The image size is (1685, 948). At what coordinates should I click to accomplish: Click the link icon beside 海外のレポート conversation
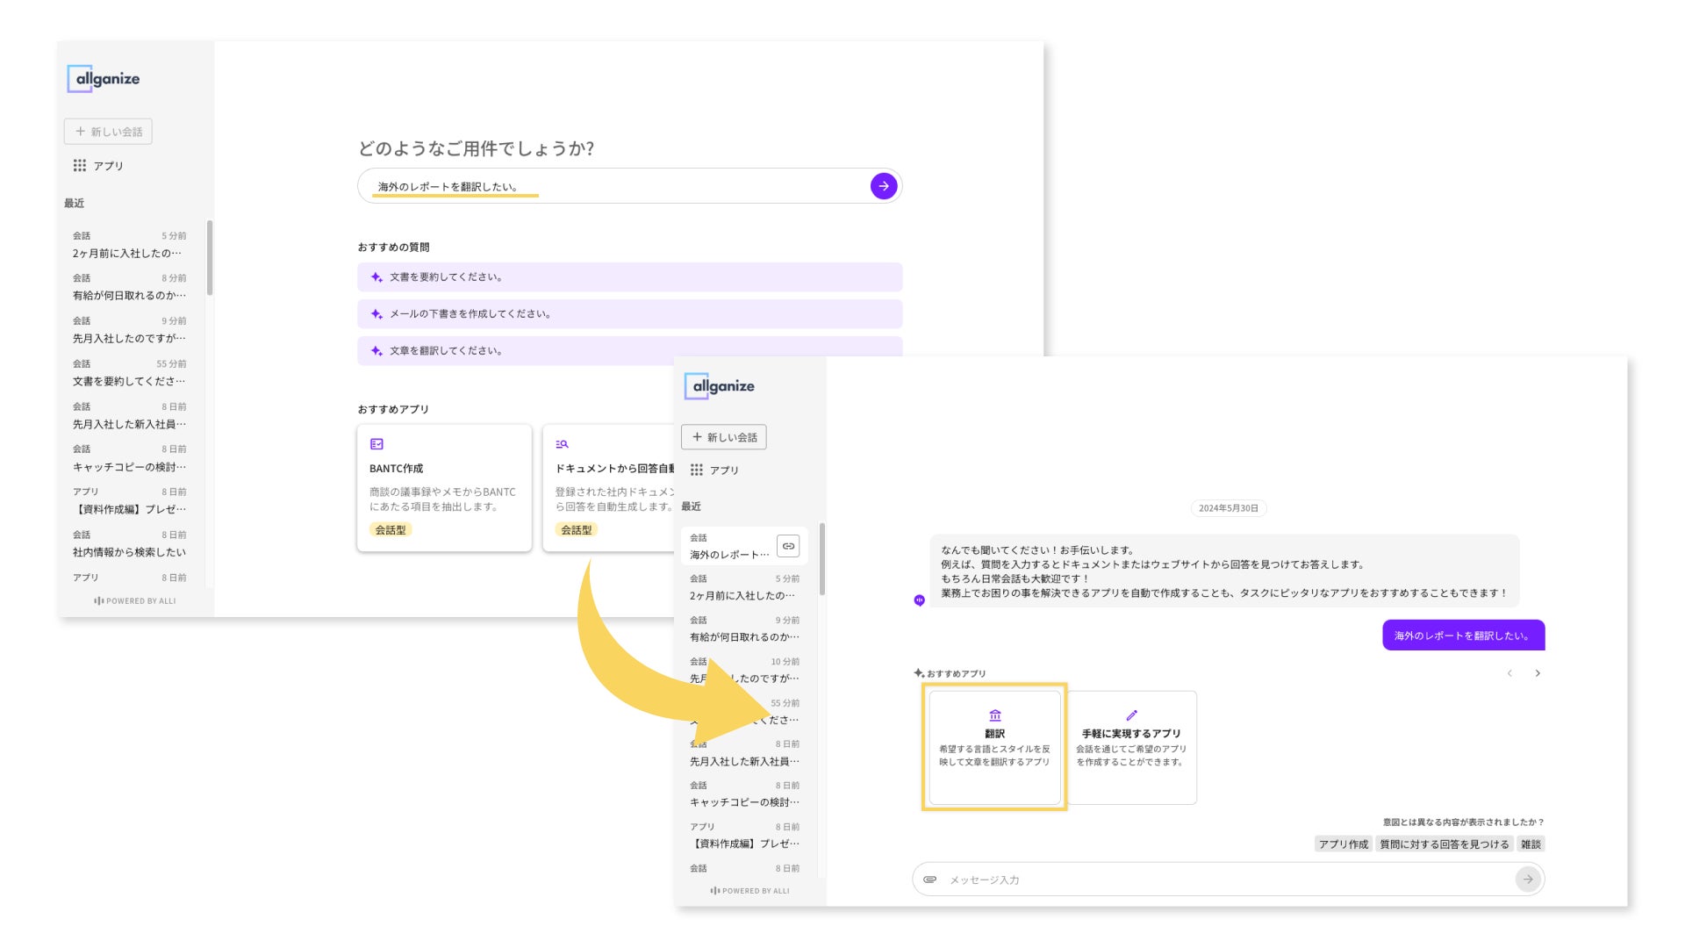coord(788,546)
